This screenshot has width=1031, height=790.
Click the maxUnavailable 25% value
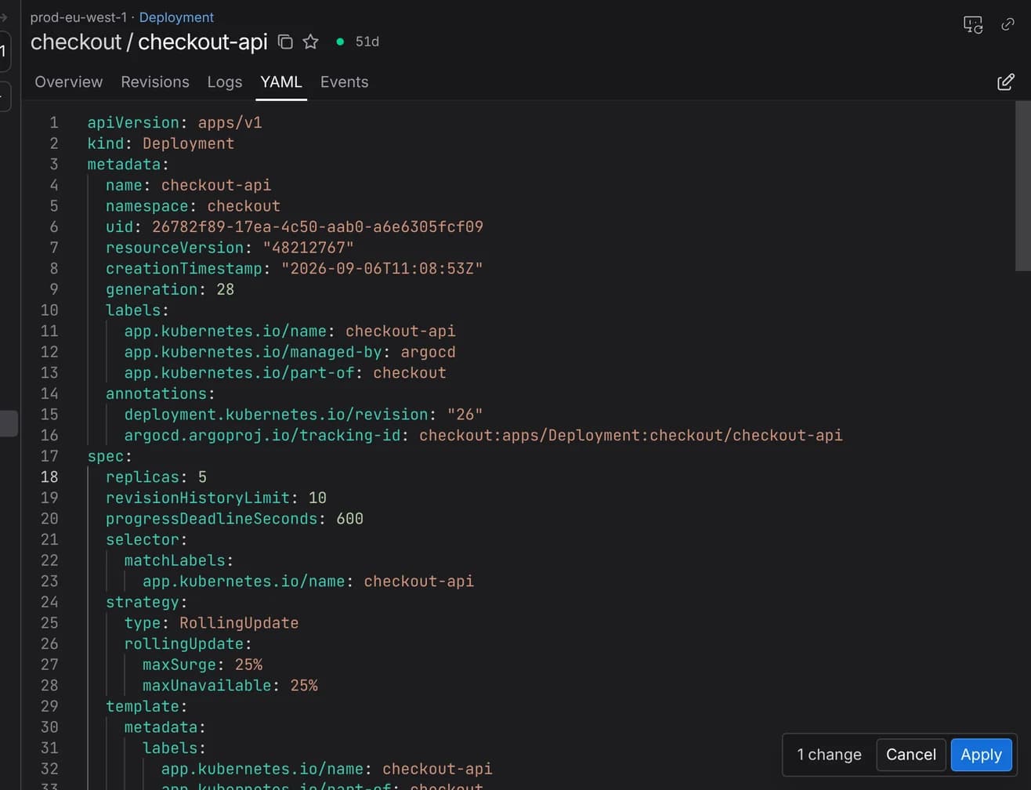pos(304,686)
